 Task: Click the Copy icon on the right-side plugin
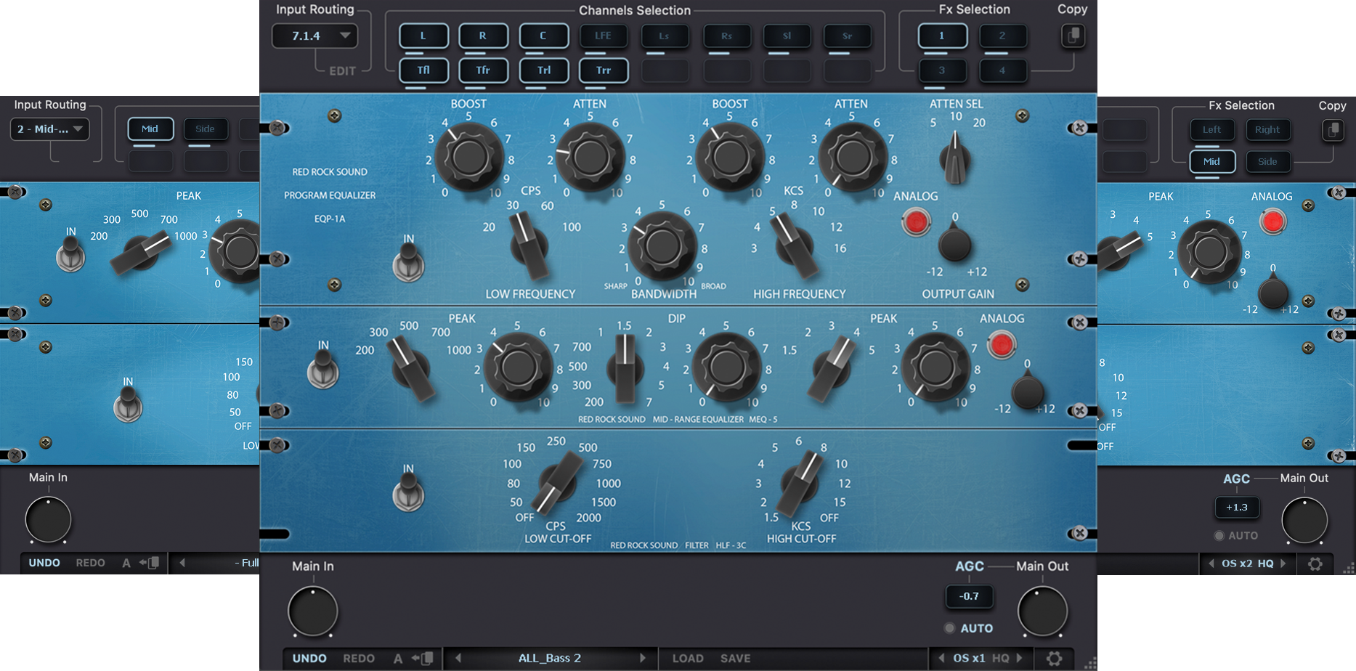coord(1333,131)
